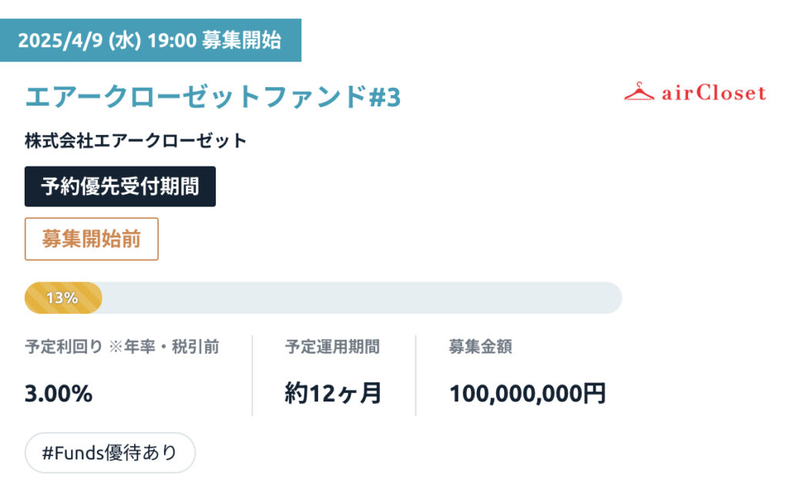
Task: Click the 100,000,000円 offering amount
Action: (527, 393)
